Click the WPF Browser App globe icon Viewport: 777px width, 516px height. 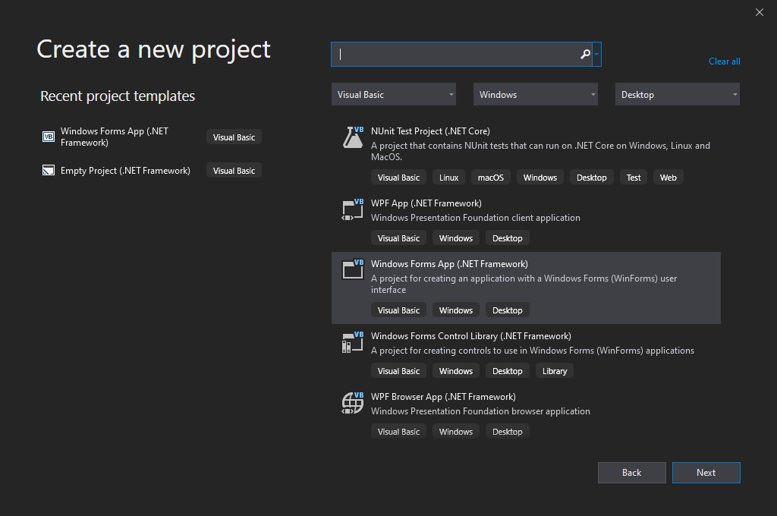coord(352,403)
